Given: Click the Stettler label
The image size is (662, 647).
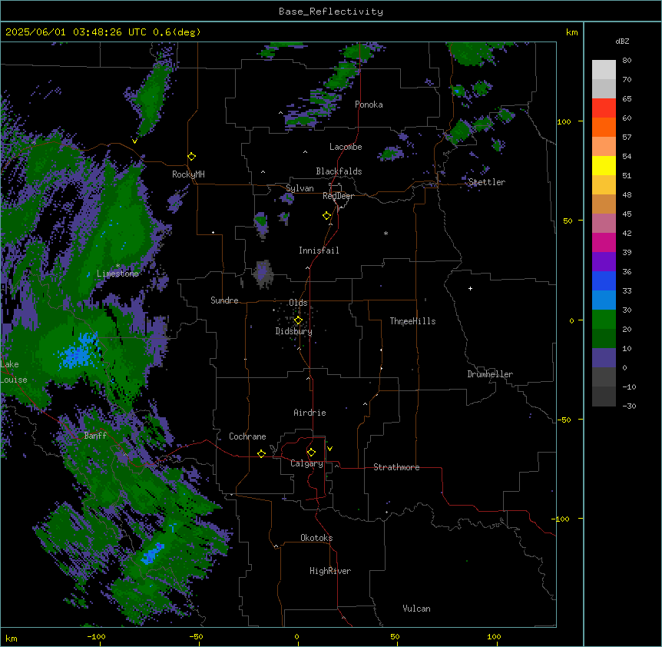Looking at the screenshot, I should pos(486,182).
